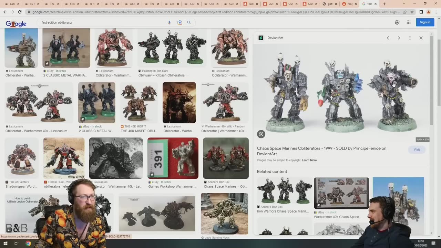The image size is (441, 248).
Task: Open the Google apps grid
Action: [409, 22]
